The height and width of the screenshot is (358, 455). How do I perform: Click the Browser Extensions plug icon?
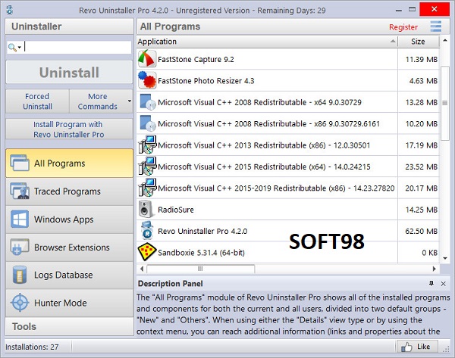pyautogui.click(x=20, y=247)
